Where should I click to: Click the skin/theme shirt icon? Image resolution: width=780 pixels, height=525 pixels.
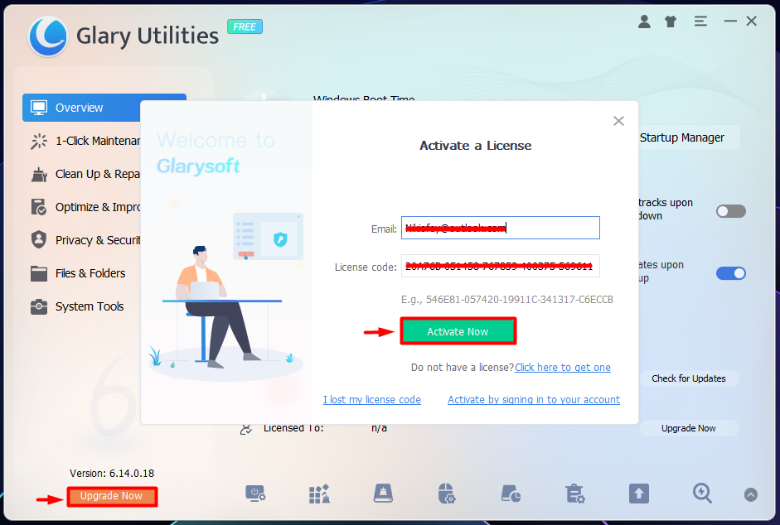672,22
